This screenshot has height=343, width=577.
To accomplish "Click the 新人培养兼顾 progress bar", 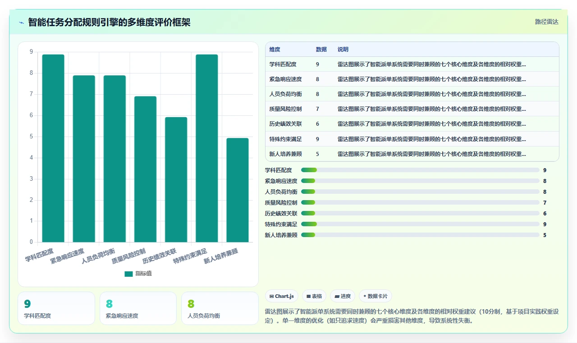I will pos(420,235).
